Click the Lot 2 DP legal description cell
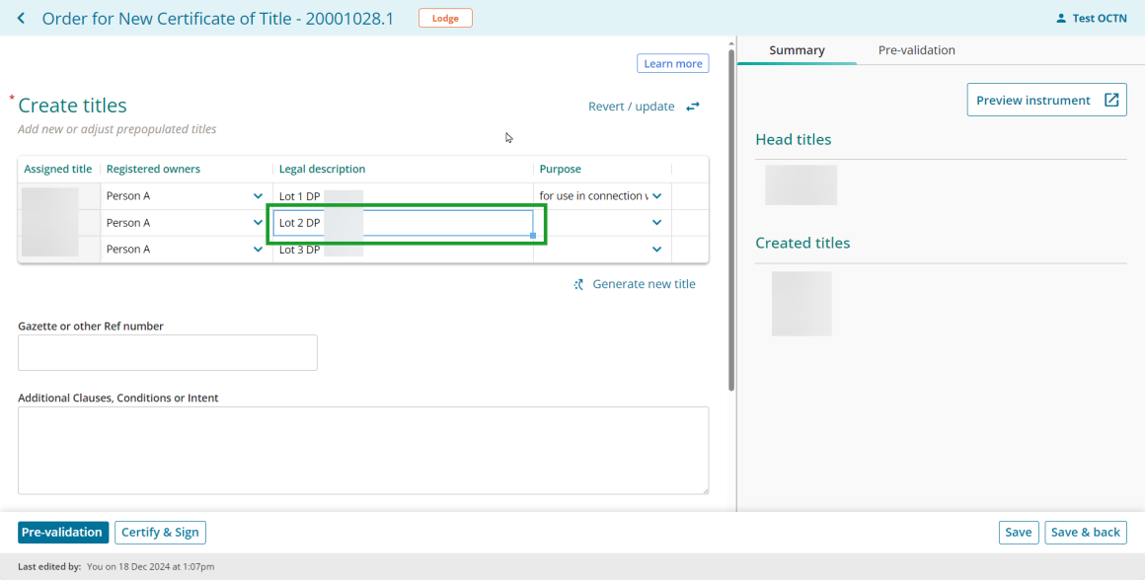 coord(403,223)
